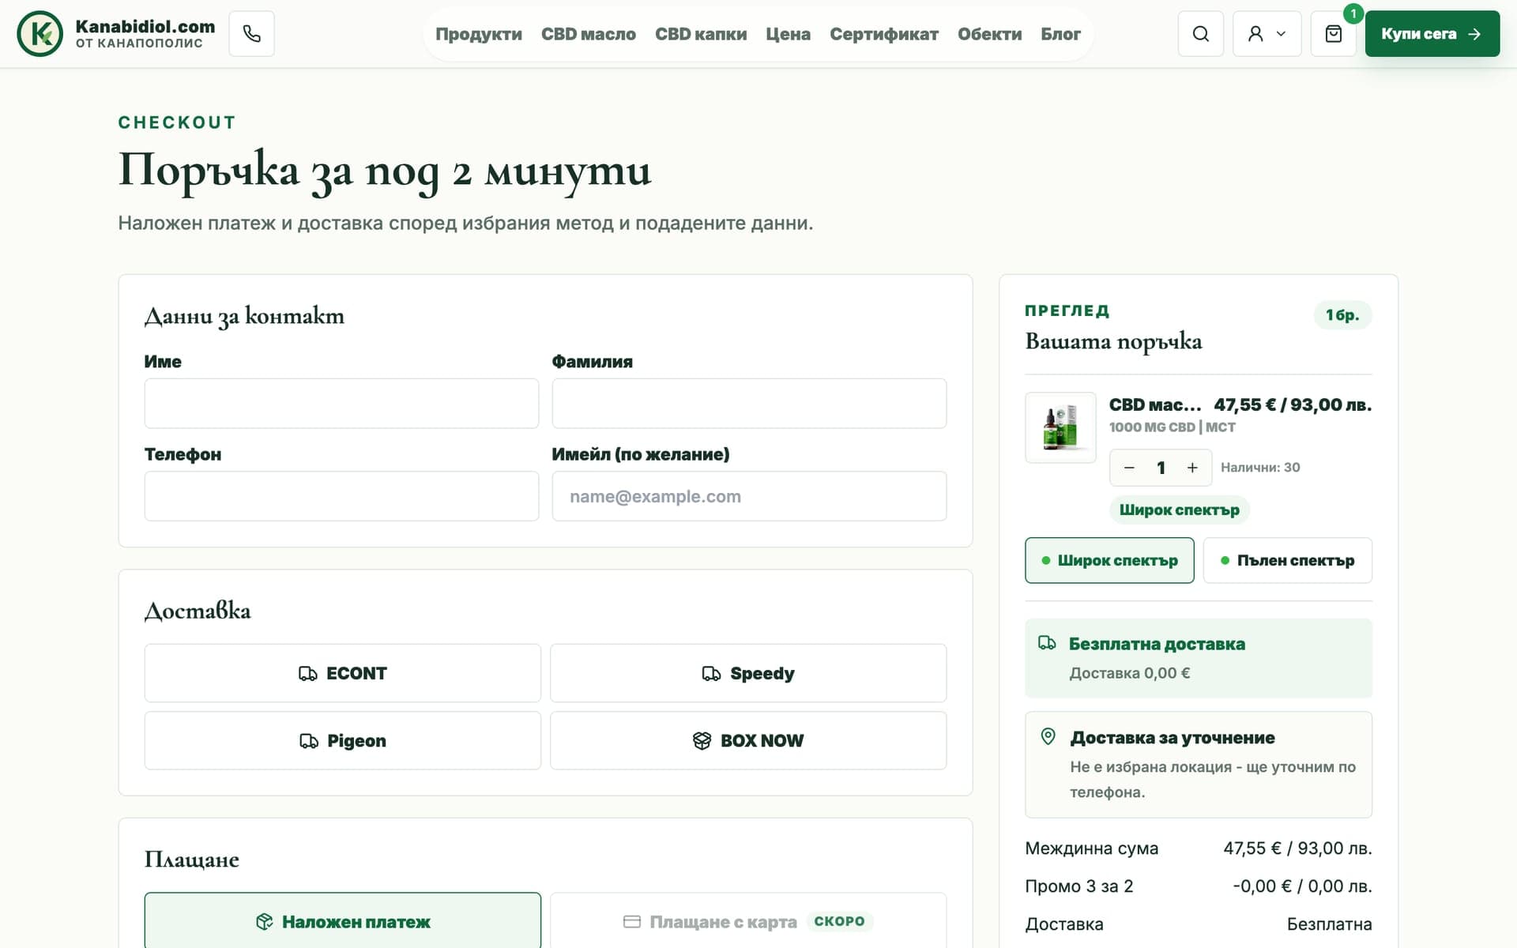Screen dimensions: 1517x948
Task: Click the CBD мас... product title
Action: 1154,404
